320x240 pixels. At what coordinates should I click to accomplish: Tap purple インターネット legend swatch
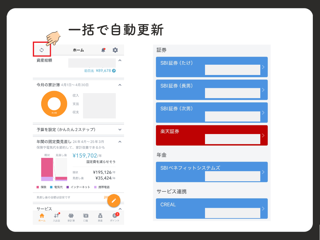(67, 187)
